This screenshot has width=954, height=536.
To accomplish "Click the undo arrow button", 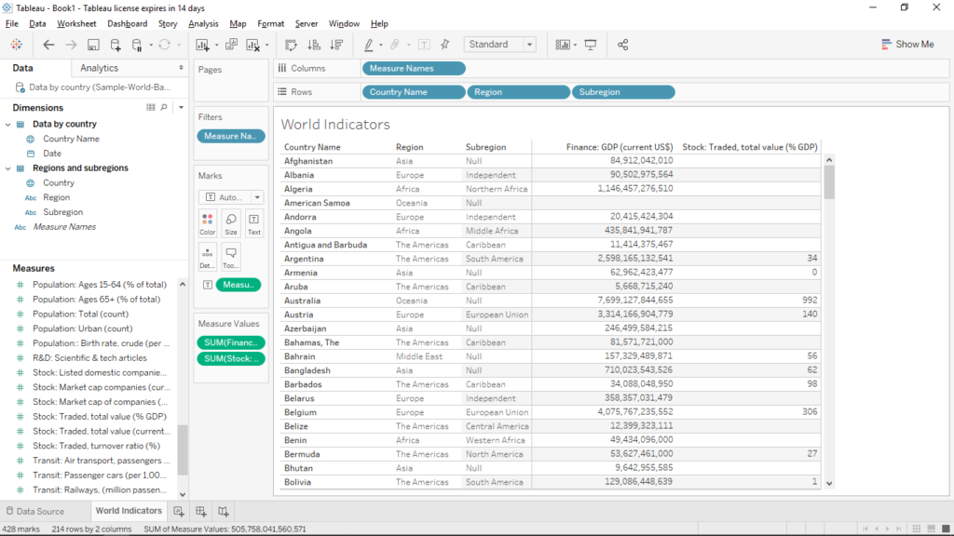I will (48, 44).
